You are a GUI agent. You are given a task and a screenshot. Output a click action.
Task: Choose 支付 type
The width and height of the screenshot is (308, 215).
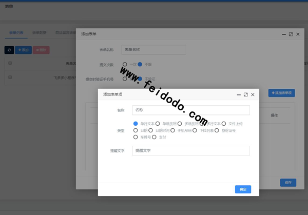point(154,137)
